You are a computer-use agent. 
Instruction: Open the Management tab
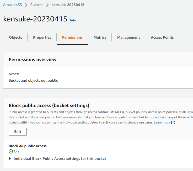point(128,37)
